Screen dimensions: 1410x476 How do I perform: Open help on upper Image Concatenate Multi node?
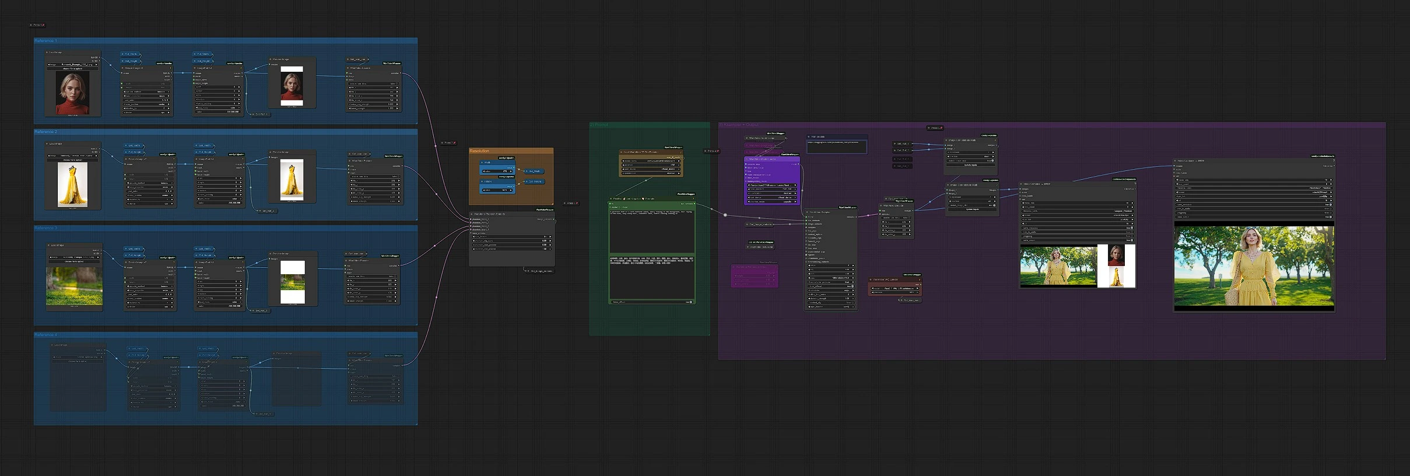click(995, 140)
